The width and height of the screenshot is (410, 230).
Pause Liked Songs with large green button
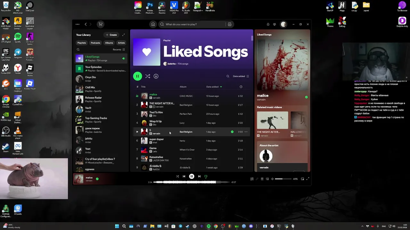(x=137, y=76)
